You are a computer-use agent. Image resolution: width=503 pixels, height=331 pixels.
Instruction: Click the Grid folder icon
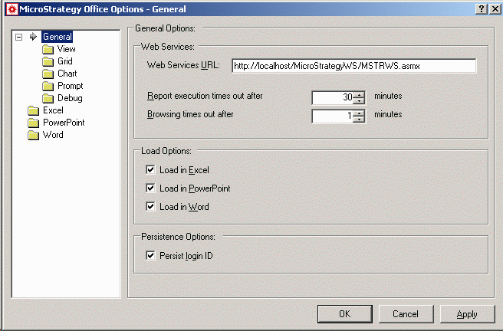[48, 61]
